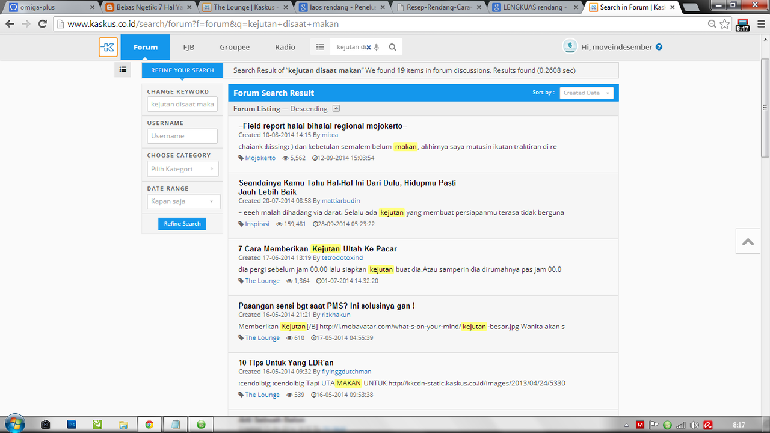Open the Kapan saja date range dropdown
The width and height of the screenshot is (770, 433).
[183, 201]
